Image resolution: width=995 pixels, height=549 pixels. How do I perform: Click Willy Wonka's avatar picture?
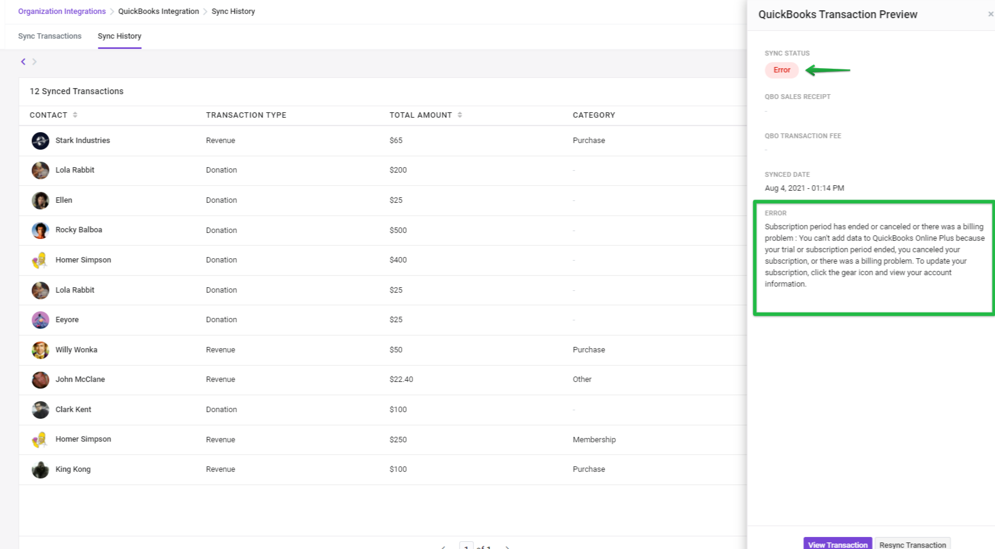point(40,350)
